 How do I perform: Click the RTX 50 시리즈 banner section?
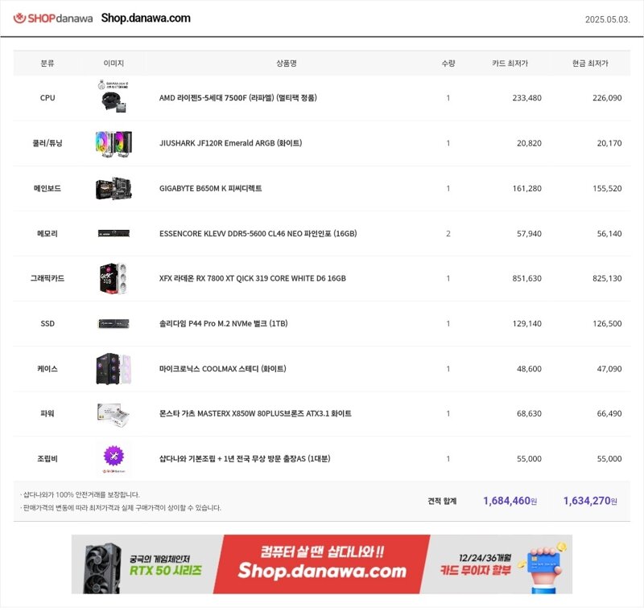tap(144, 564)
